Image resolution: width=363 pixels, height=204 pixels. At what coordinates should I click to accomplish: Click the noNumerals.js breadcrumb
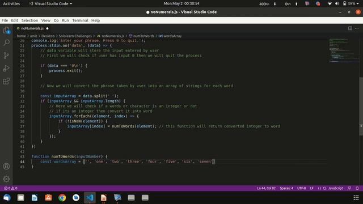113,36
